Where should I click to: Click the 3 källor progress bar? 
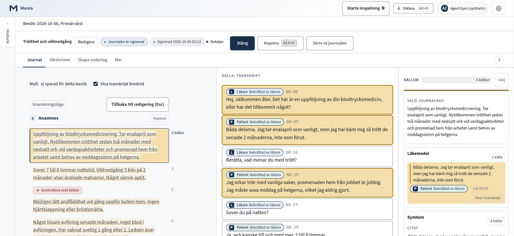[456, 80]
